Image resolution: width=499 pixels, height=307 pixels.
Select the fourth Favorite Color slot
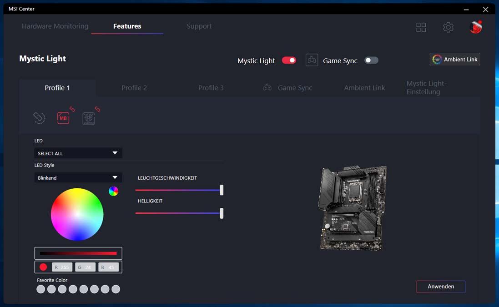(73, 289)
